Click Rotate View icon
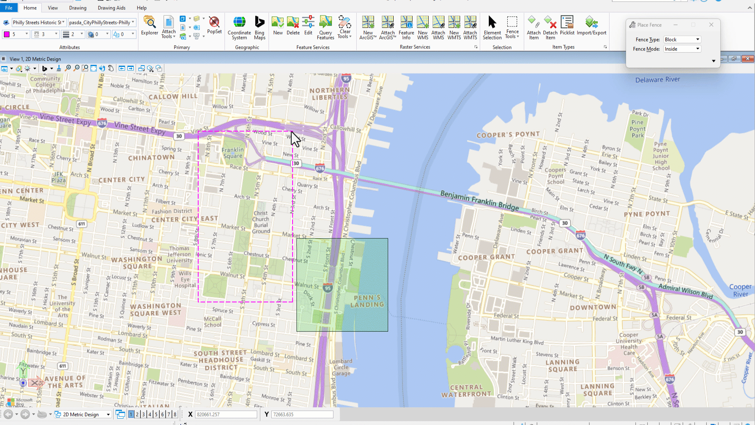755x425 pixels. tap(102, 68)
